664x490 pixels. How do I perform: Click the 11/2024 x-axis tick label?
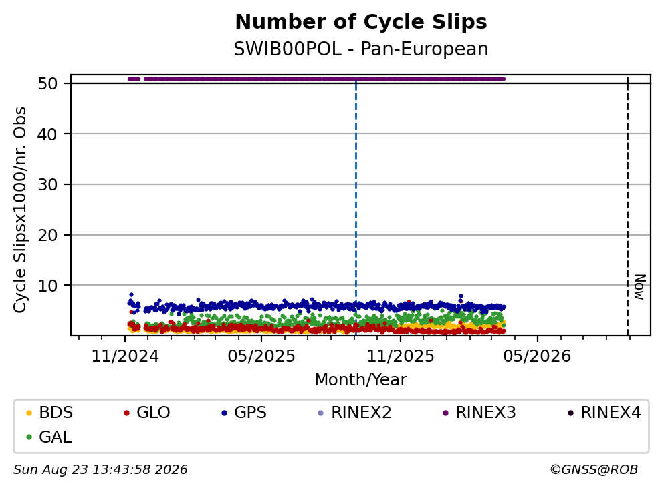point(125,356)
